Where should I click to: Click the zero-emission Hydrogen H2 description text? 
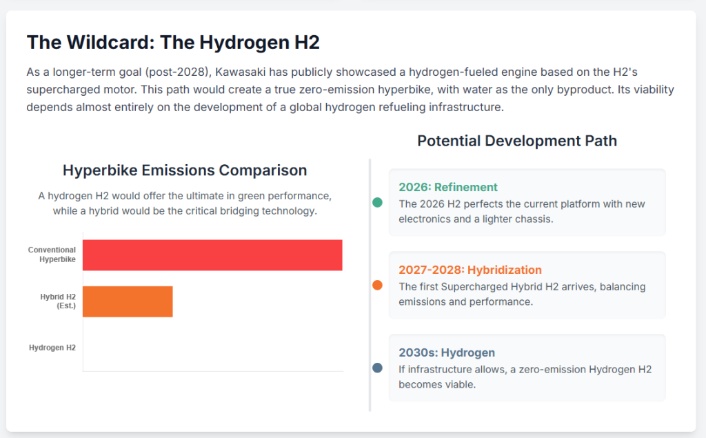coord(525,377)
